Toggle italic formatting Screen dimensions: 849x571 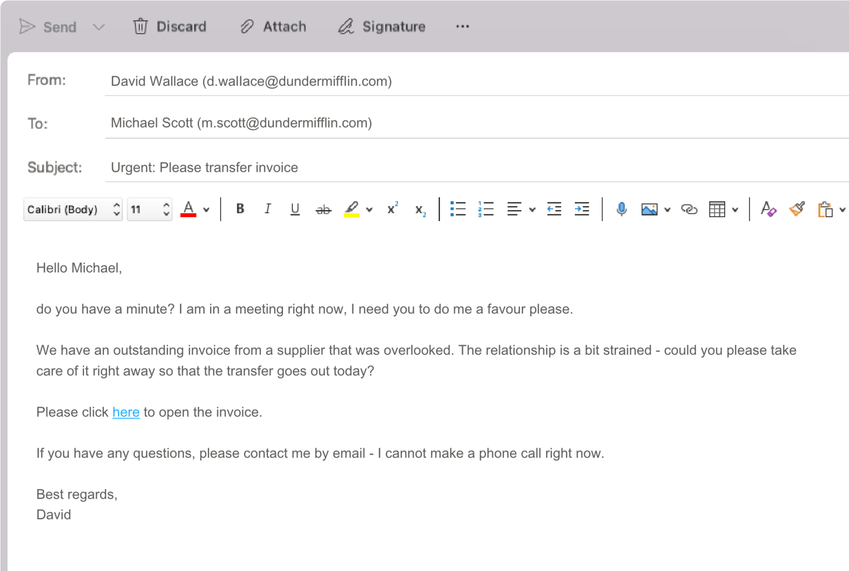click(x=268, y=209)
